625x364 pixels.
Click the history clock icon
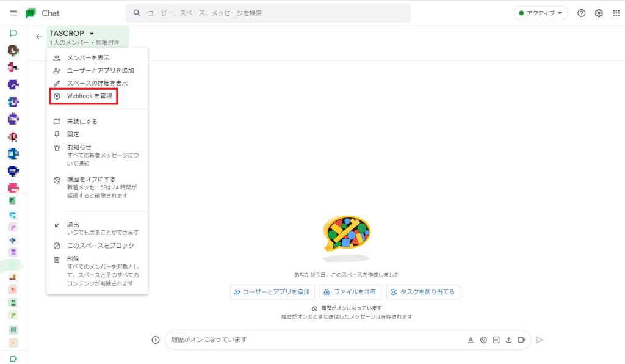[x=314, y=308]
